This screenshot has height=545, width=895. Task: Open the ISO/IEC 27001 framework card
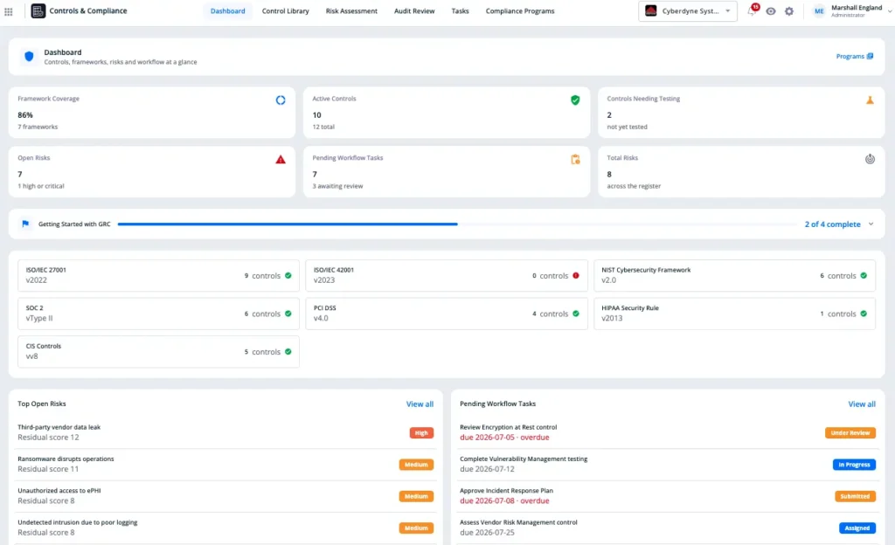tap(158, 276)
